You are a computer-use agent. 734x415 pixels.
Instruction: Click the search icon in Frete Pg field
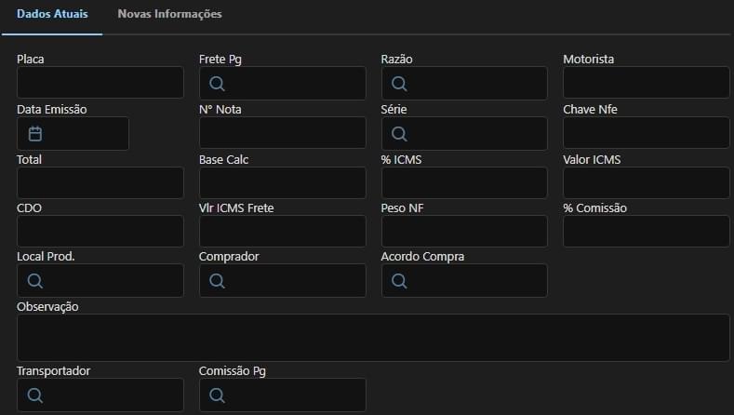tap(217, 84)
